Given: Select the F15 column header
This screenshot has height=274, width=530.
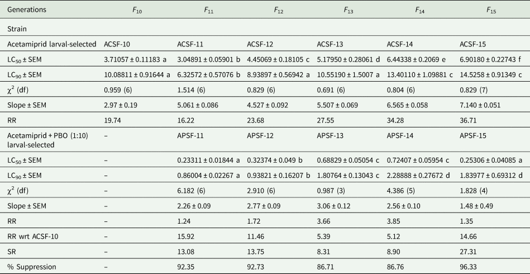Looking at the screenshot, I should point(491,10).
